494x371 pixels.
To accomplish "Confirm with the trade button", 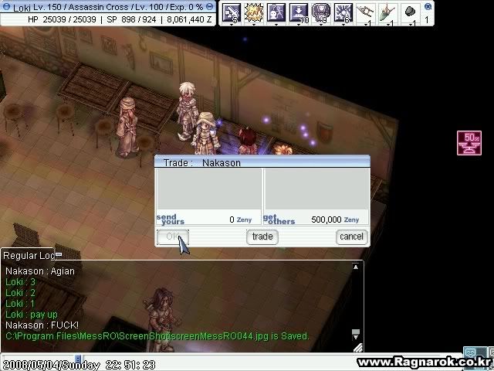I will point(262,237).
